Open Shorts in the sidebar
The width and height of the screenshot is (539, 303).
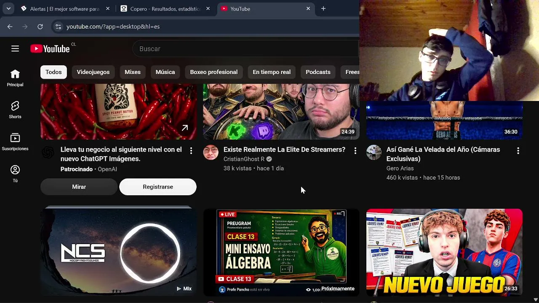pos(15,110)
